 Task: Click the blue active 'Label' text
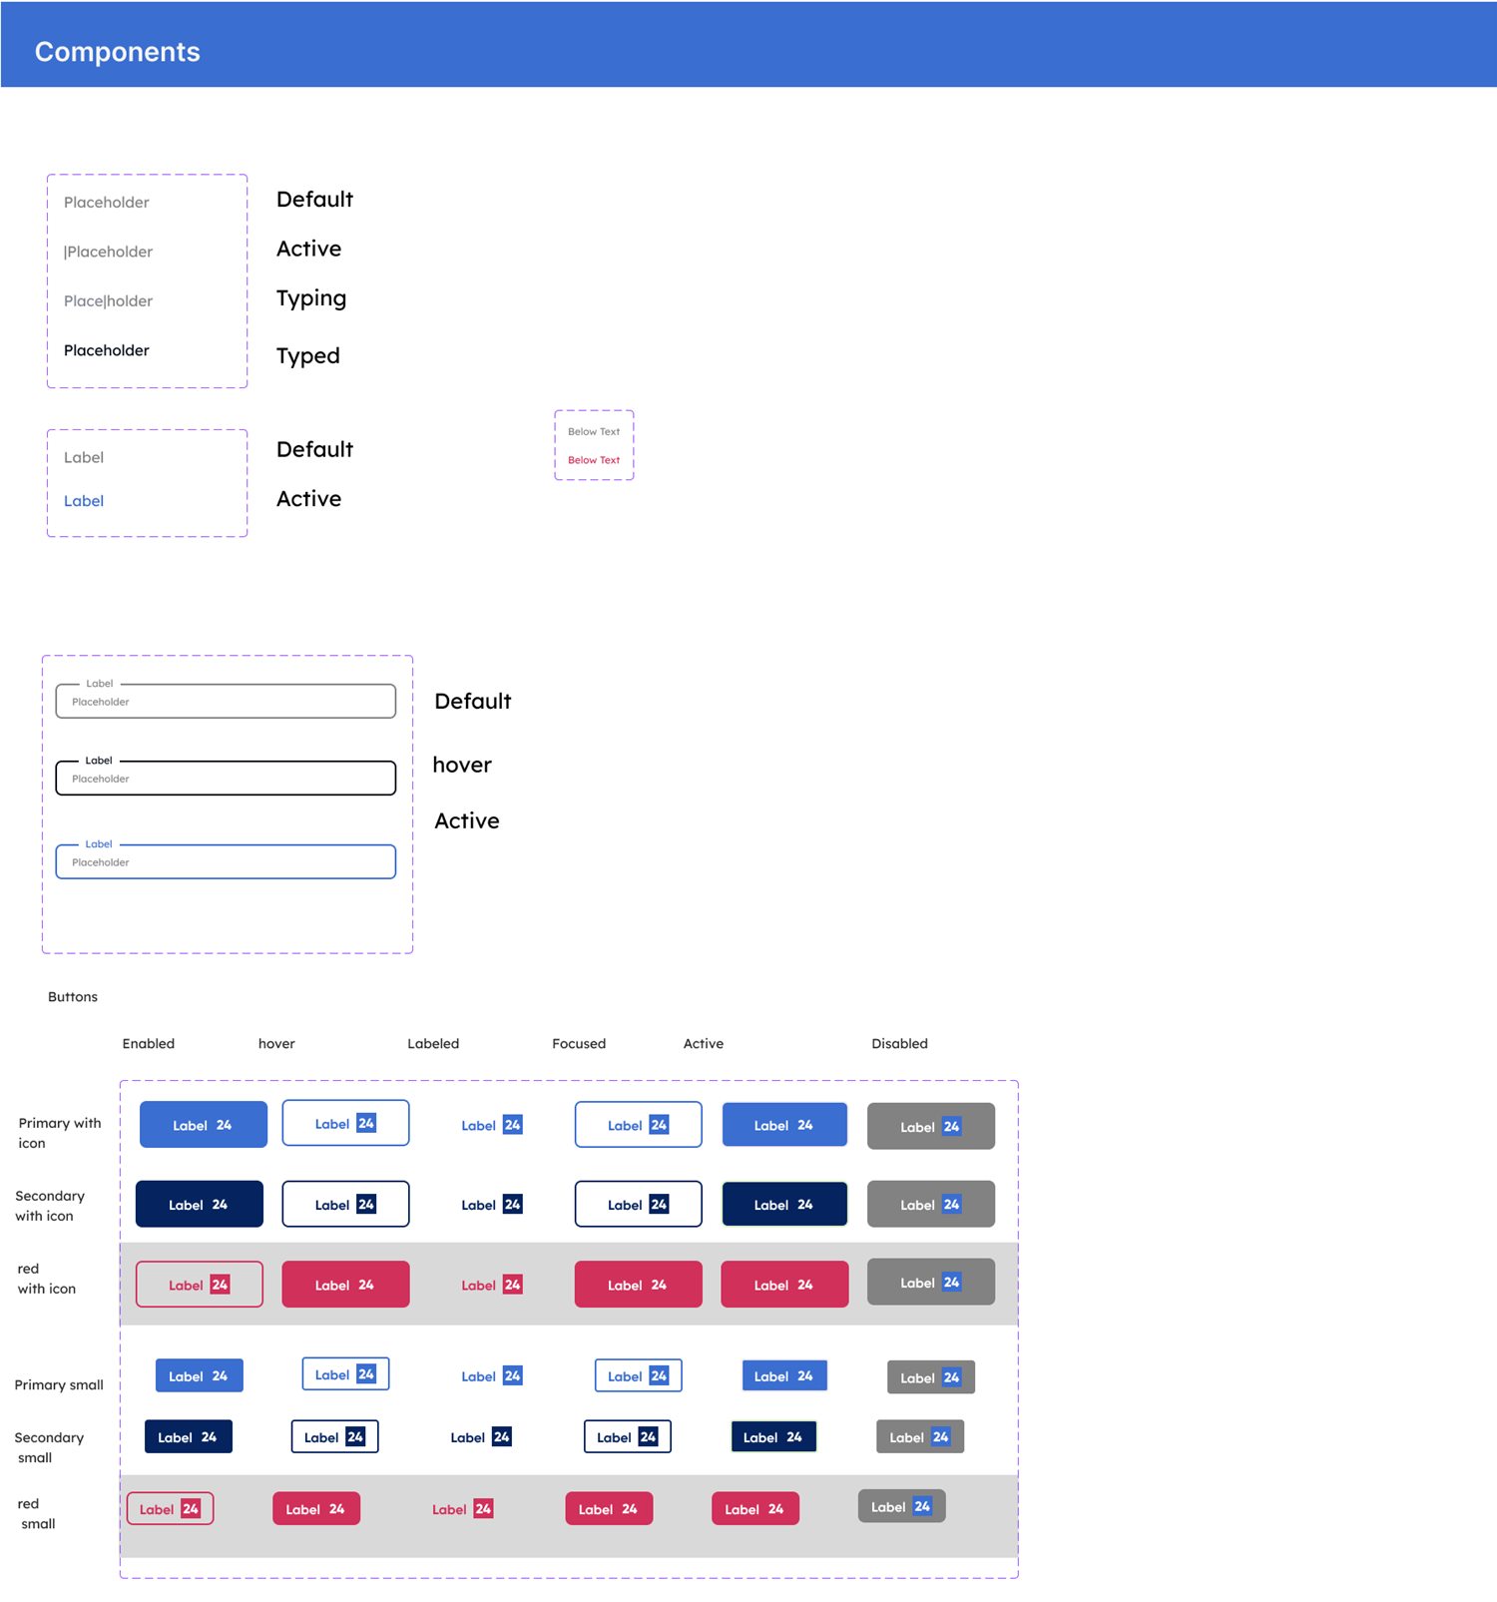click(84, 501)
